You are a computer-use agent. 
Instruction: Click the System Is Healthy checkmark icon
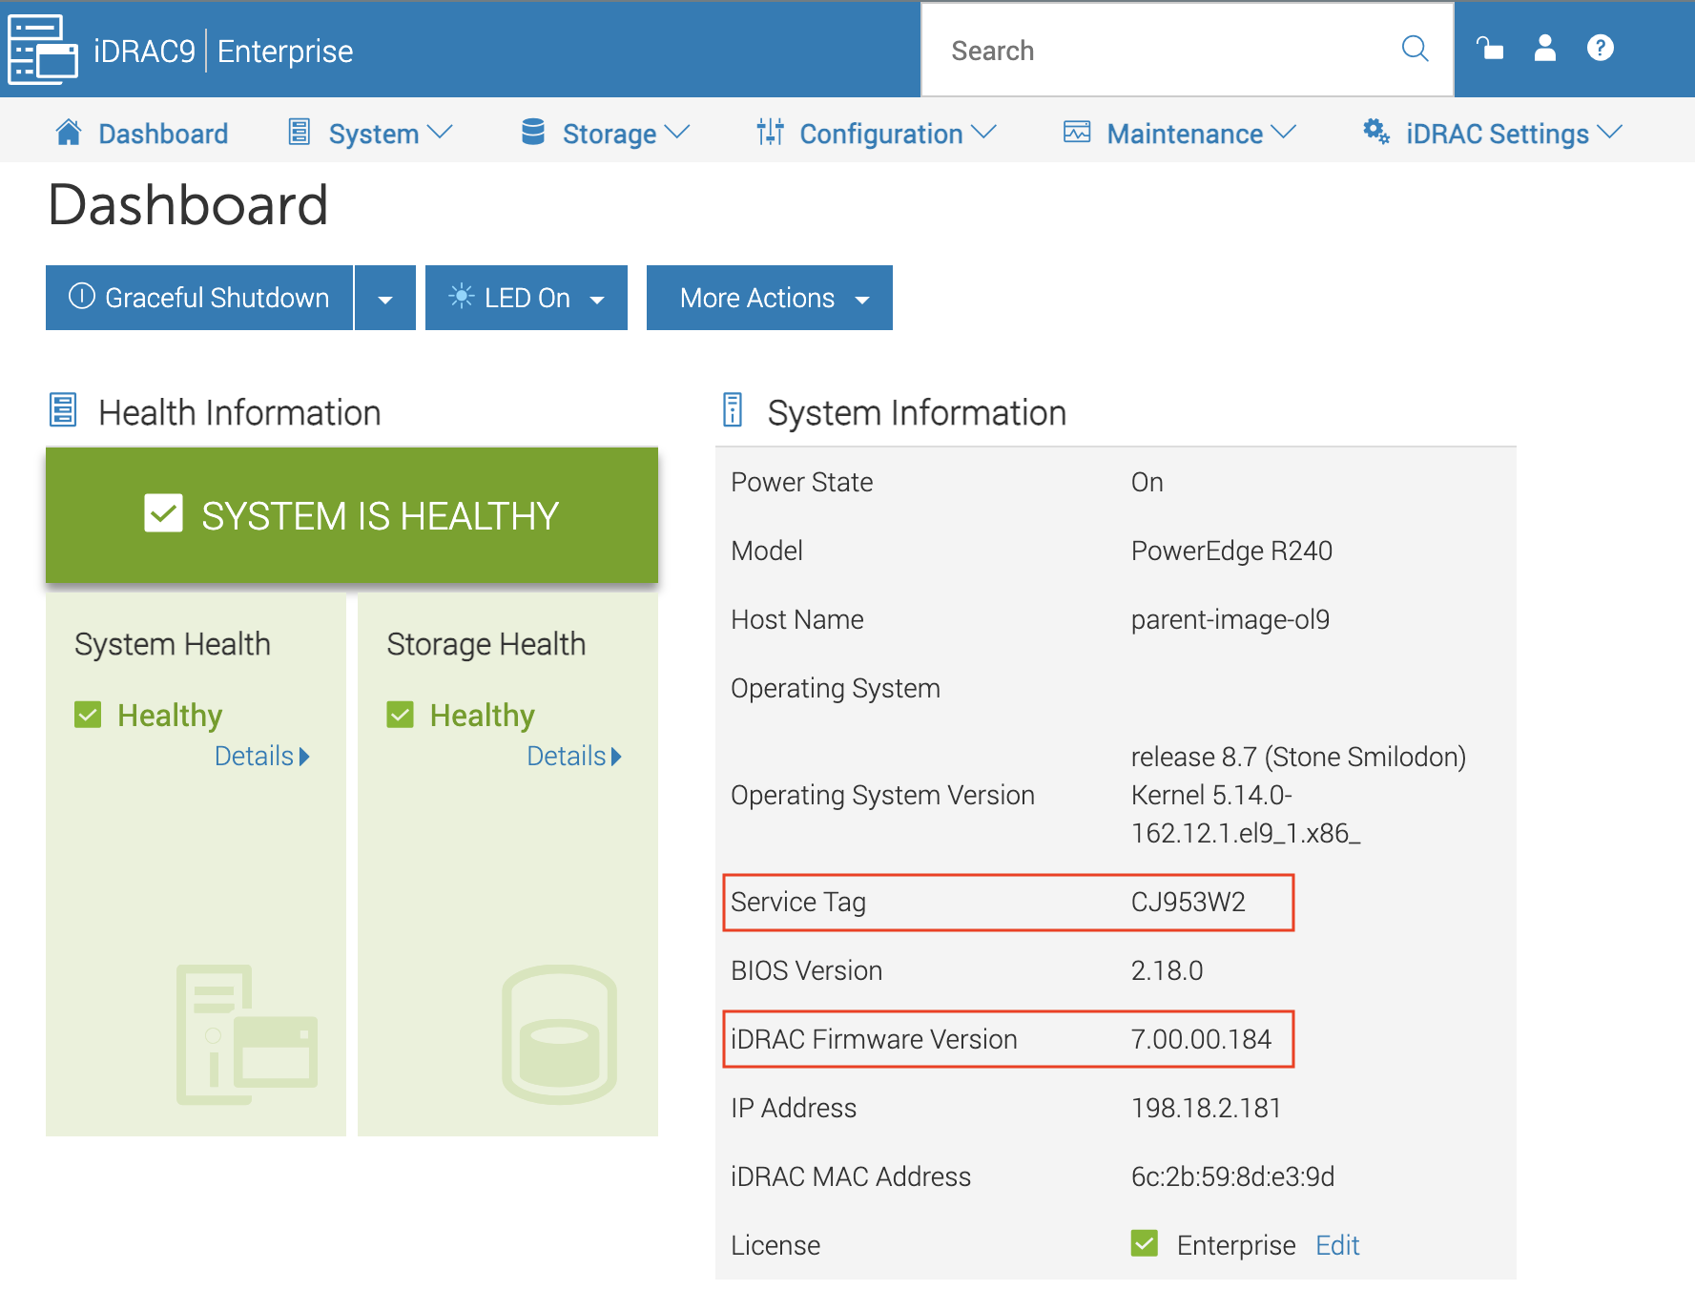point(163,513)
